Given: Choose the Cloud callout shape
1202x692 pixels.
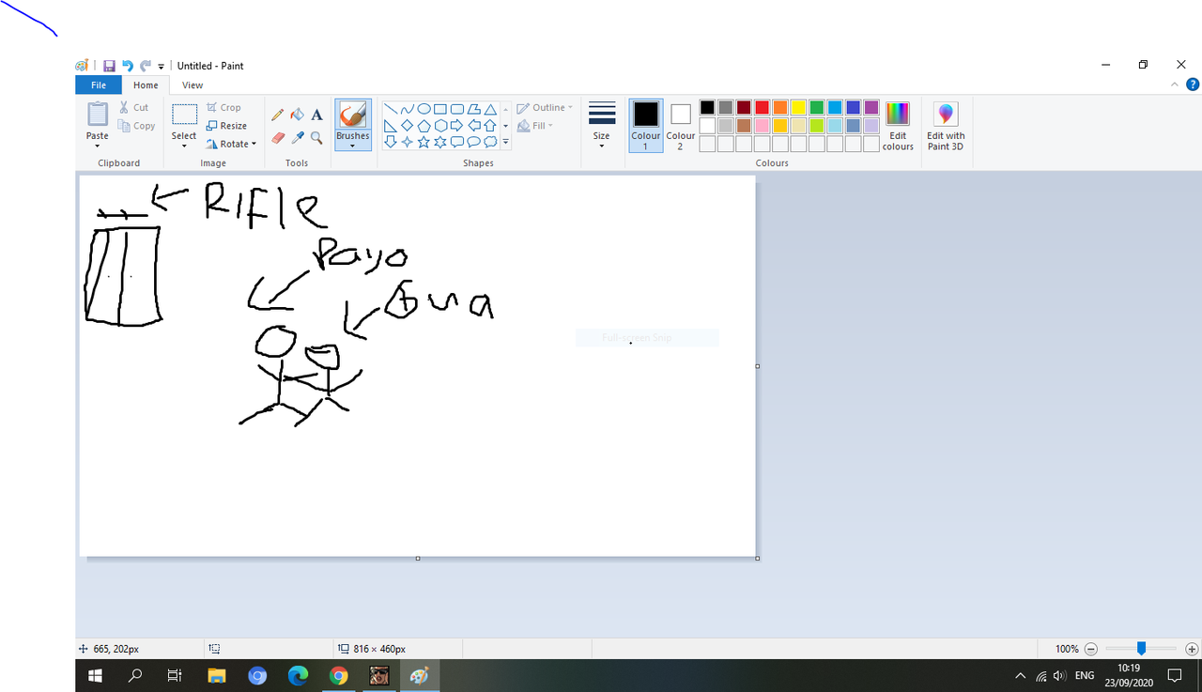Looking at the screenshot, I should click(x=489, y=142).
